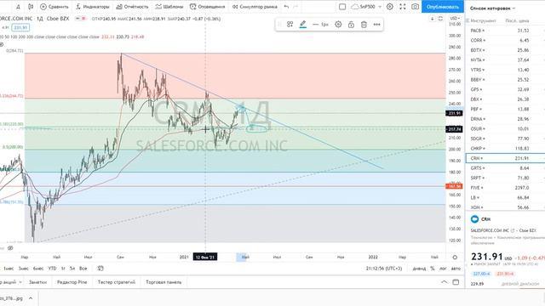545x306 pixels.
Task: Open the Pine Editor (Редактор Pine) tab
Action: click(72, 282)
